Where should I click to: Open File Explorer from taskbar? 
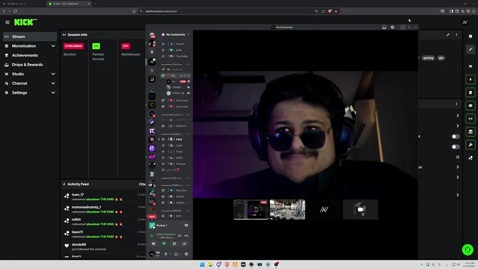click(x=210, y=265)
